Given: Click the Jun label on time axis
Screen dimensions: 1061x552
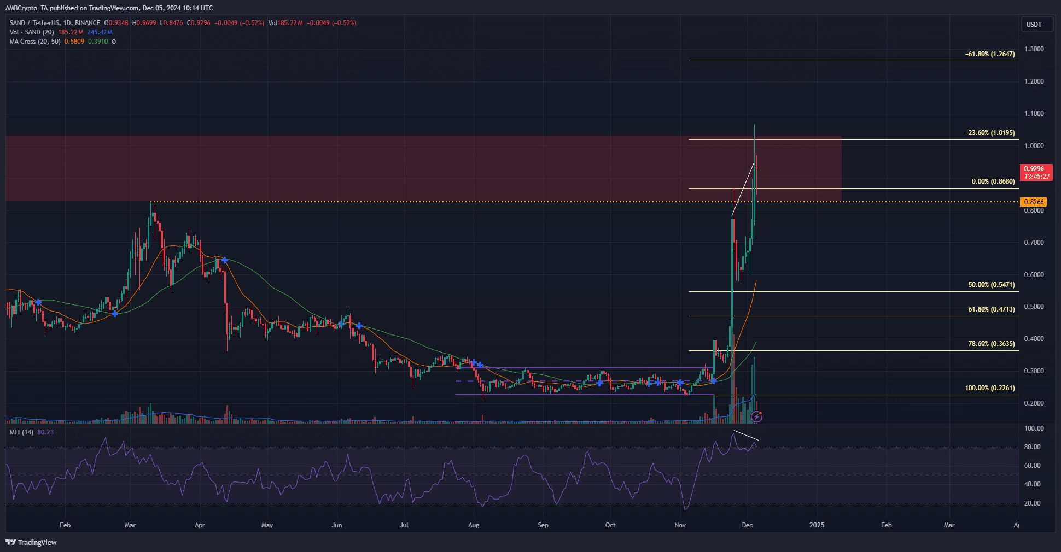Looking at the screenshot, I should (x=337, y=525).
